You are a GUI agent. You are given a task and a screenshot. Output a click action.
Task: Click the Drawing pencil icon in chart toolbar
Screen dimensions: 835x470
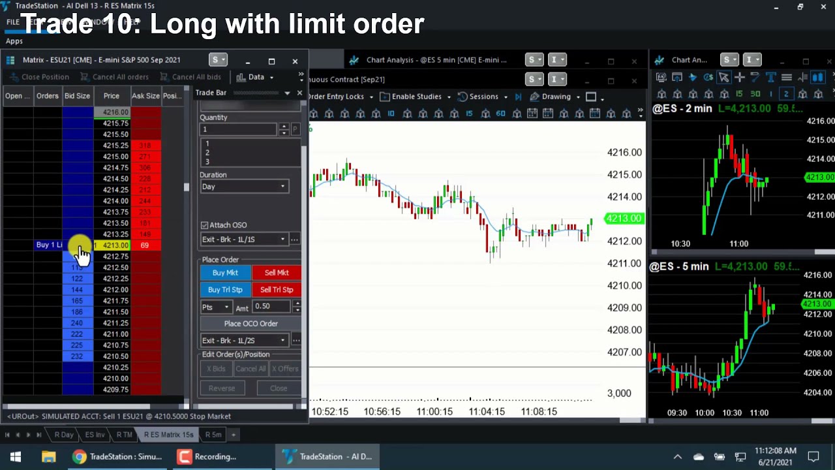536,97
